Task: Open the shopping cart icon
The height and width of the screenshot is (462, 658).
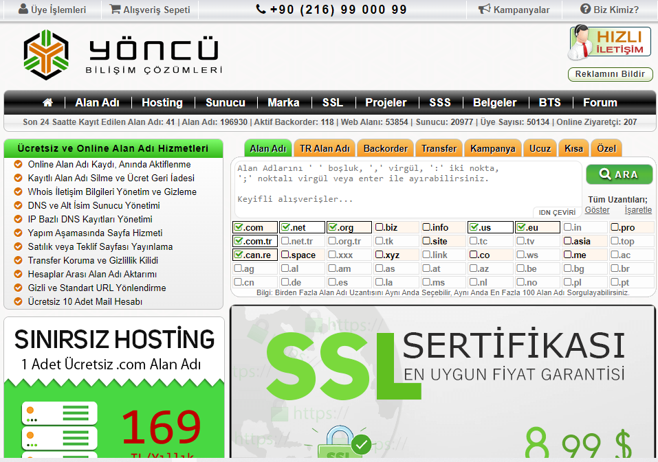Action: [115, 9]
